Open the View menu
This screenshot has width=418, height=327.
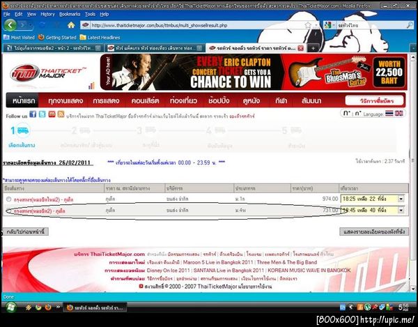[31, 14]
